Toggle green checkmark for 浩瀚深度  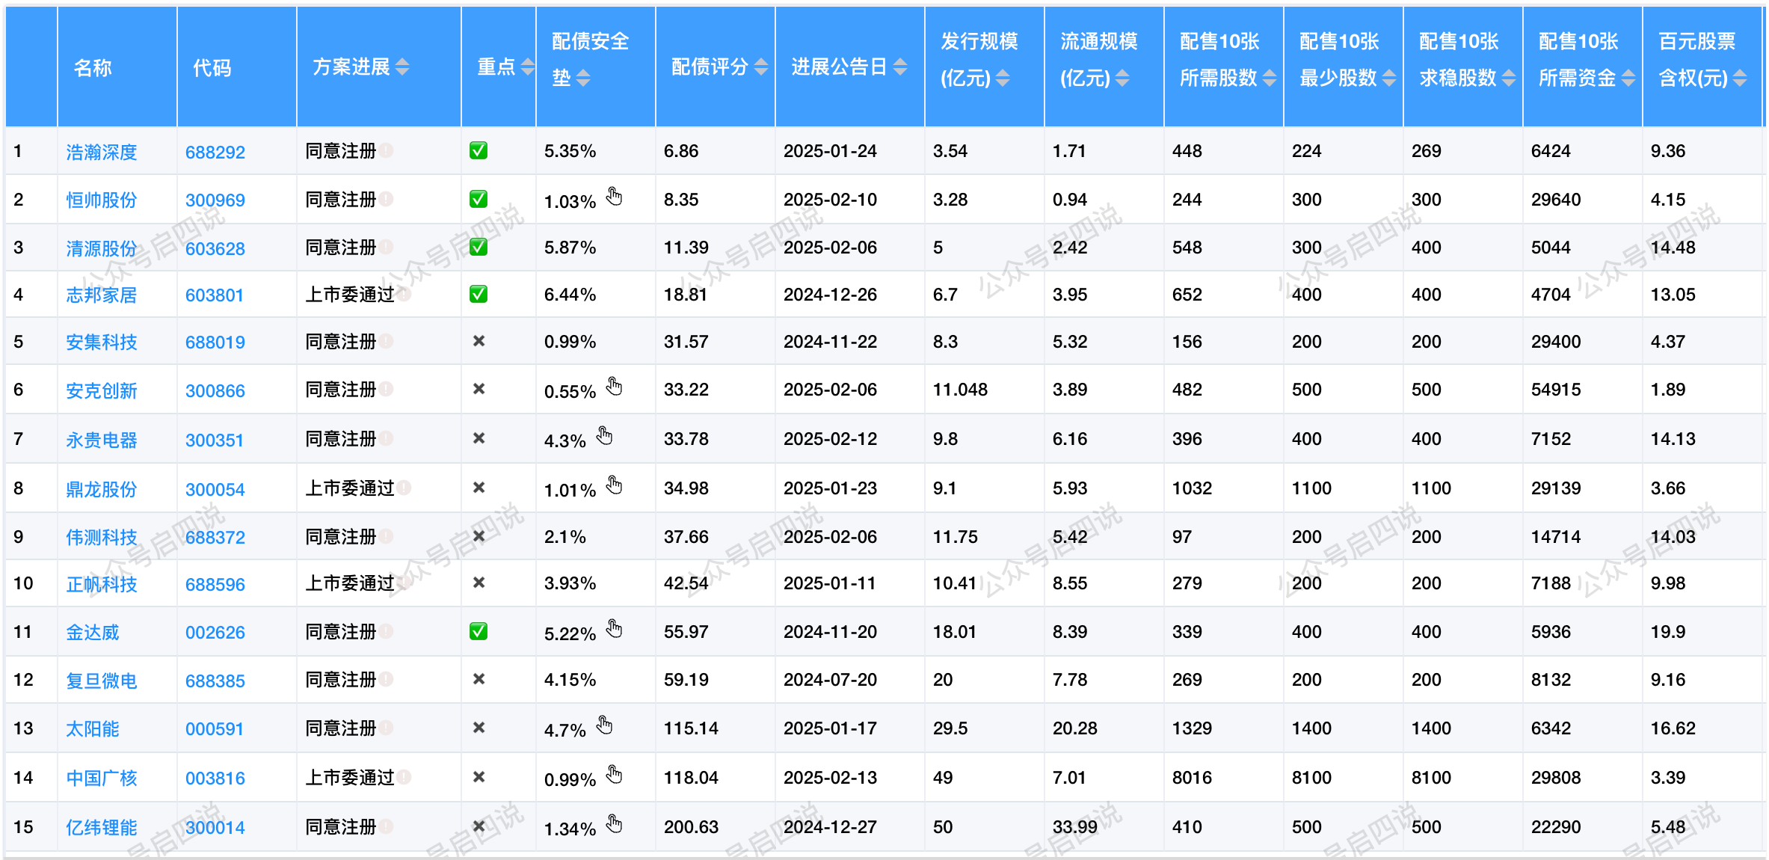(x=479, y=150)
